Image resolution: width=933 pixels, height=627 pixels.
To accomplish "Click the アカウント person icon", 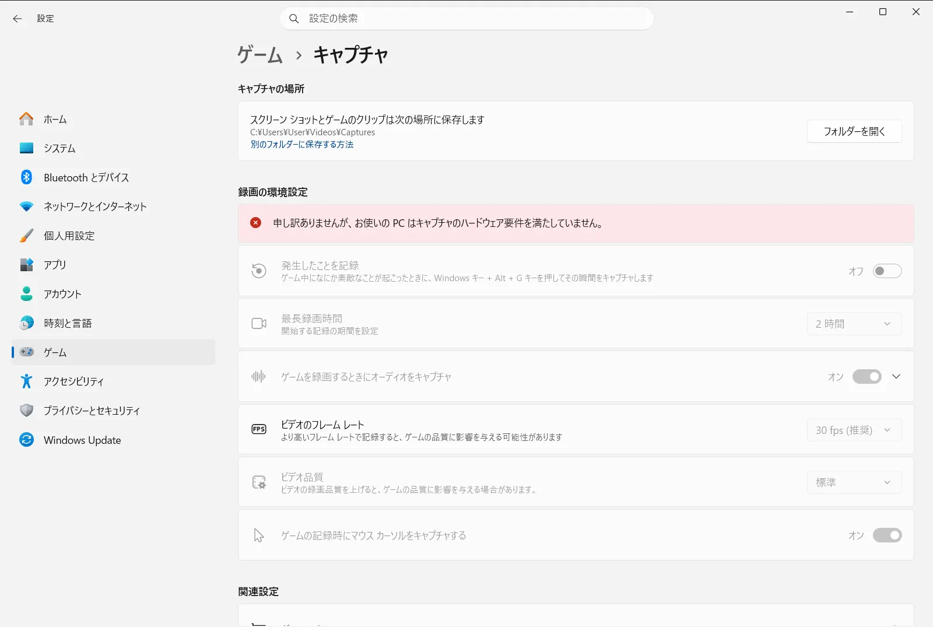I will click(x=26, y=294).
